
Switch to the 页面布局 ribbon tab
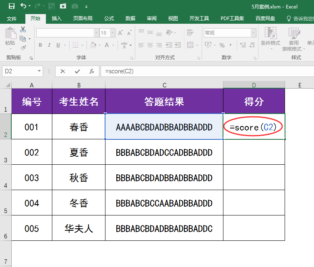[x=83, y=19]
